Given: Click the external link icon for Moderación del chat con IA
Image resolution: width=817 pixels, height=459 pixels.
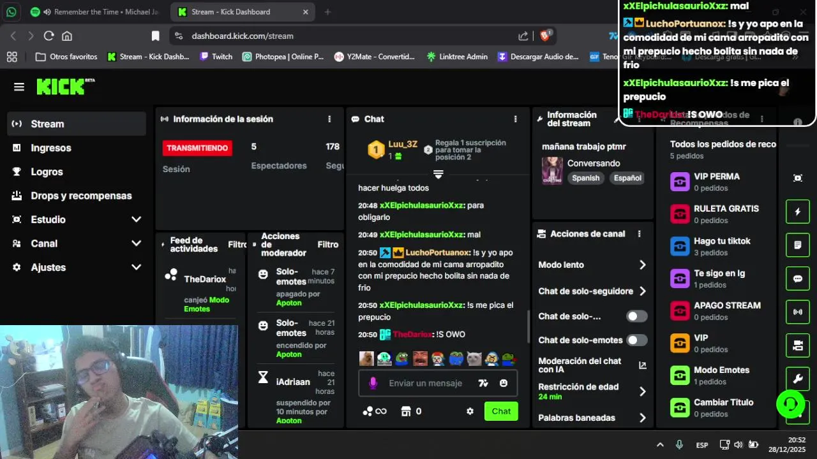Looking at the screenshot, I should pyautogui.click(x=642, y=365).
